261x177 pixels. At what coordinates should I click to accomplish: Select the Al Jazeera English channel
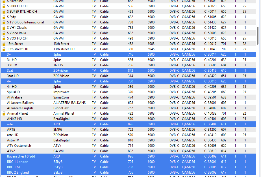pyautogui.click(x=20, y=108)
